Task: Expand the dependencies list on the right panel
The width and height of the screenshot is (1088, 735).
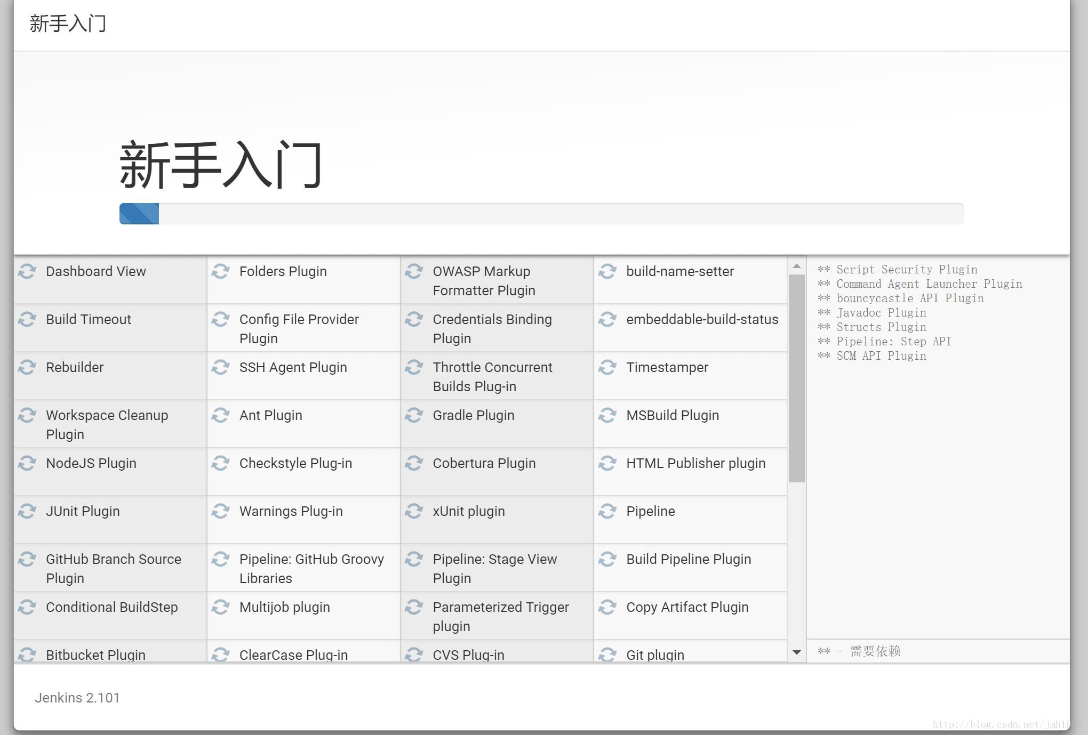Action: pyautogui.click(x=797, y=654)
